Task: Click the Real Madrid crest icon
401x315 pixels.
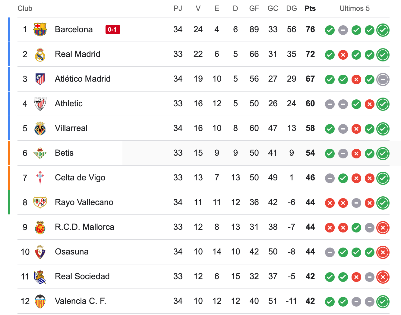Action: (40, 55)
